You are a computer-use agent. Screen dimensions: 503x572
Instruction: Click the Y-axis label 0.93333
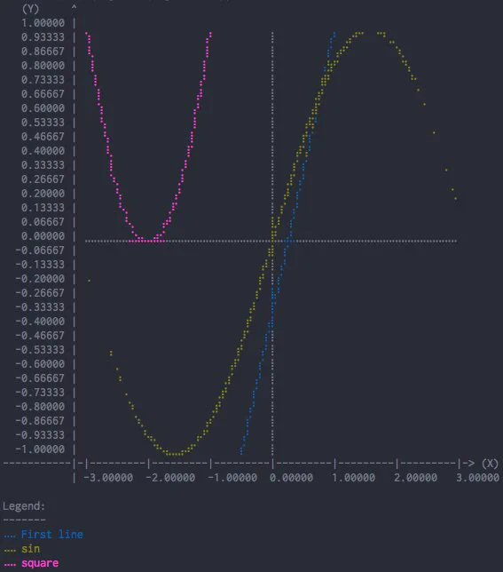[x=43, y=37]
